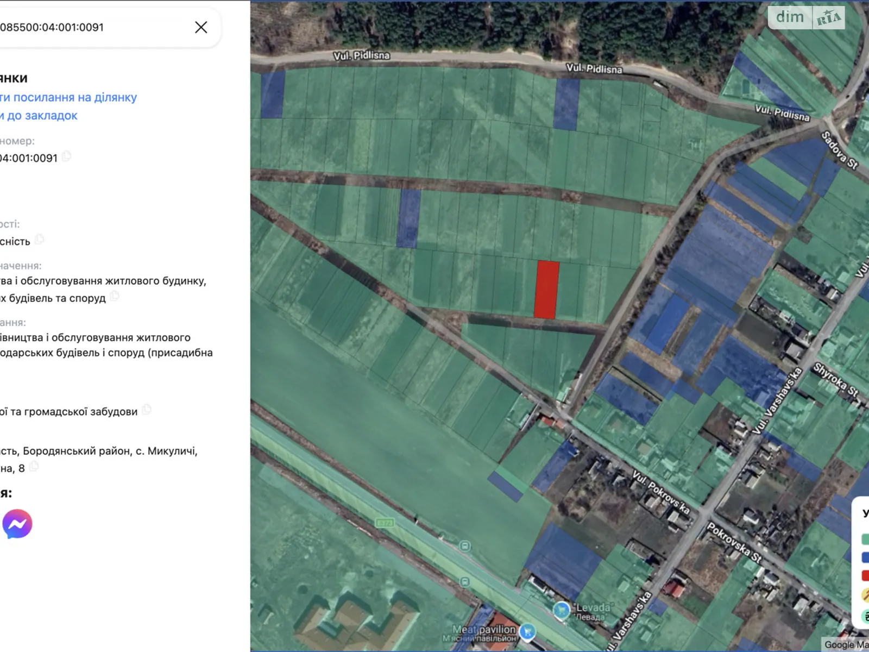
Task: Copy the 'громадської забудови' category text
Action: pos(147,410)
